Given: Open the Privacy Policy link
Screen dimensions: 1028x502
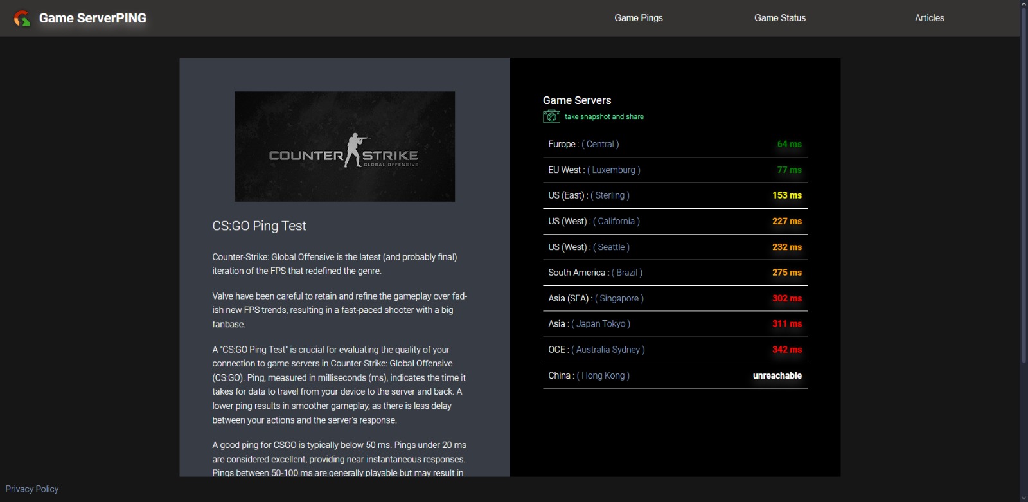Looking at the screenshot, I should (x=32, y=489).
